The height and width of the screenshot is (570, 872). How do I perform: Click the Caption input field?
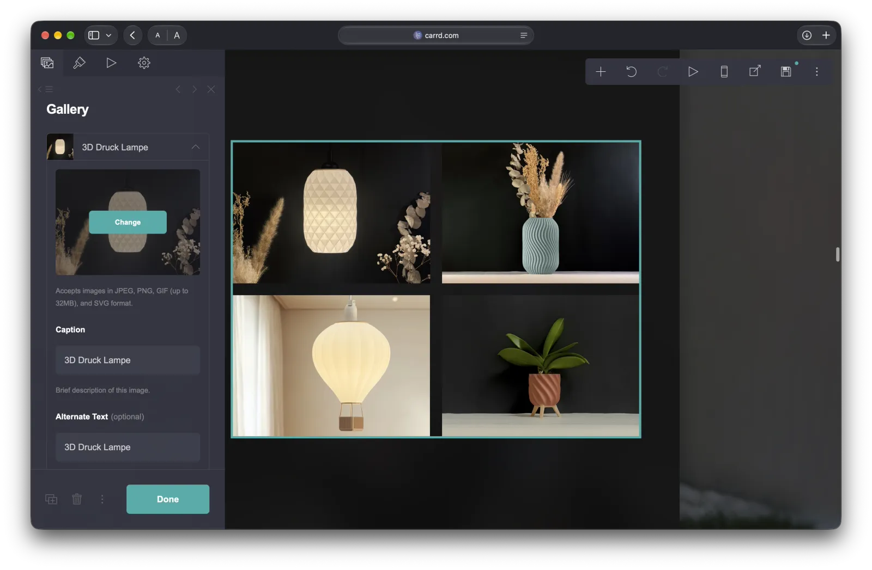128,360
